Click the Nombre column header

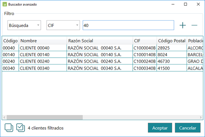tap(43, 41)
